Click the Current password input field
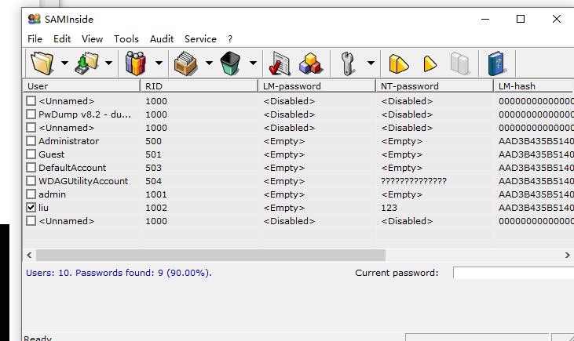 click(x=514, y=273)
